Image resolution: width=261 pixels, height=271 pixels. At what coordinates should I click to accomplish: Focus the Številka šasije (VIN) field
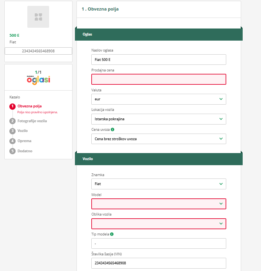(159, 263)
